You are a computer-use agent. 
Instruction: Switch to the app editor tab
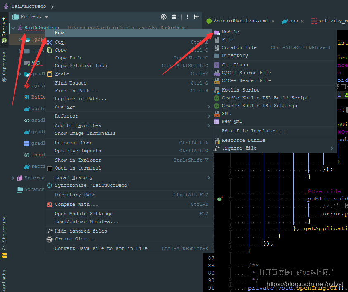tap(290, 21)
